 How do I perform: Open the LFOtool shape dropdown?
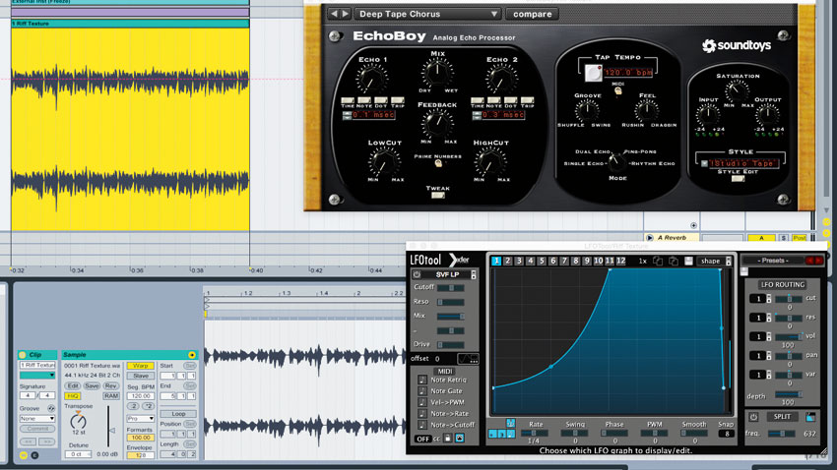715,262
